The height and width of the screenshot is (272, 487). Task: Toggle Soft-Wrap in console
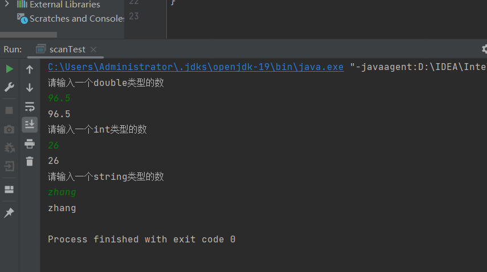30,106
